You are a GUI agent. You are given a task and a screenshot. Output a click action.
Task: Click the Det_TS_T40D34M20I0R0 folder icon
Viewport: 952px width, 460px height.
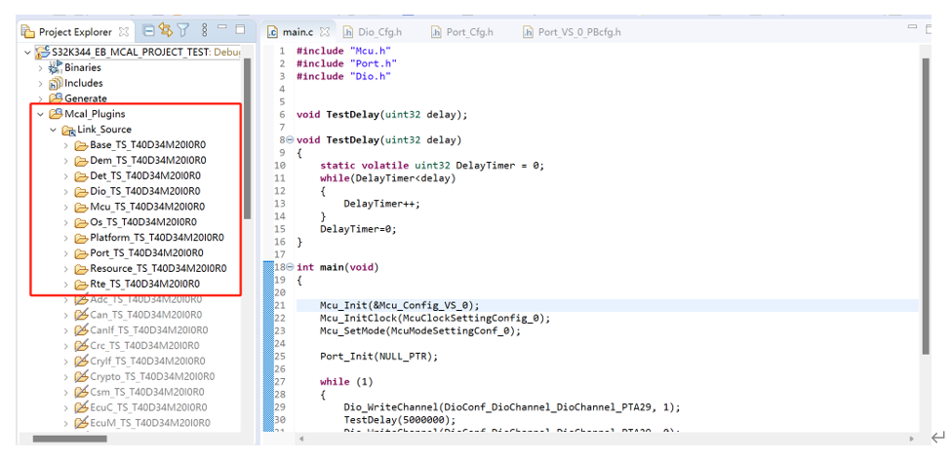pyautogui.click(x=81, y=176)
